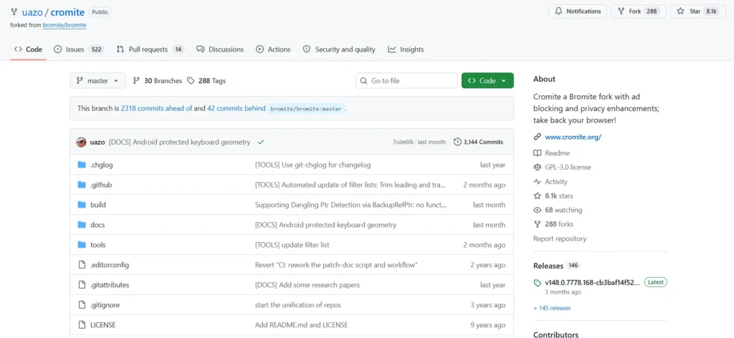Open the LICENSE file
This screenshot has height=338, width=734.
pos(103,325)
